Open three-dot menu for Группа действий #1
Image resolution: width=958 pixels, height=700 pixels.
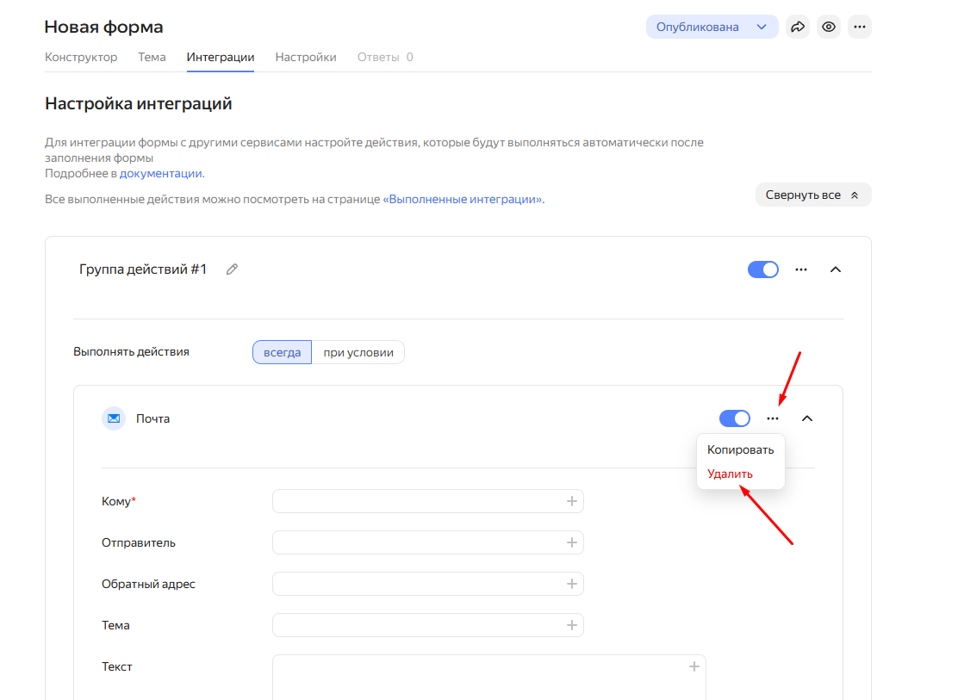801,269
